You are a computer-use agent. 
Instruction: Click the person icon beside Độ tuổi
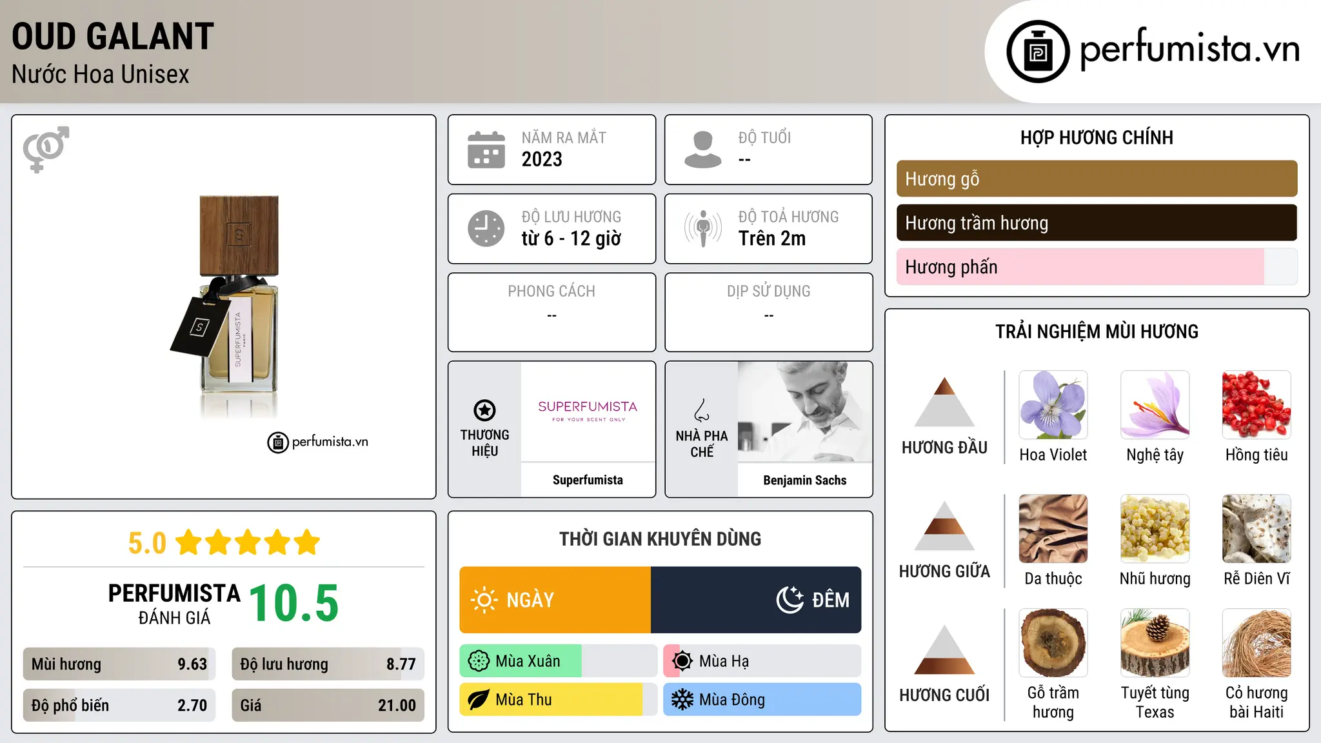pos(703,150)
